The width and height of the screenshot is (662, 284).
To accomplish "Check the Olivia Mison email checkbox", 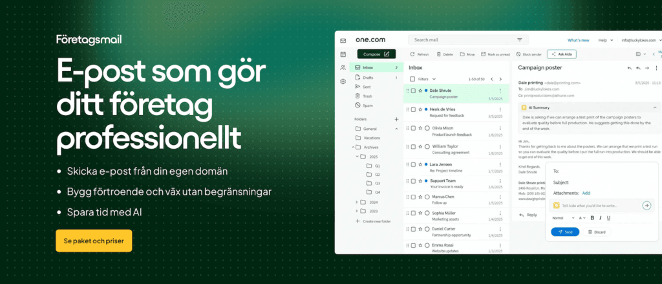I will click(x=413, y=127).
